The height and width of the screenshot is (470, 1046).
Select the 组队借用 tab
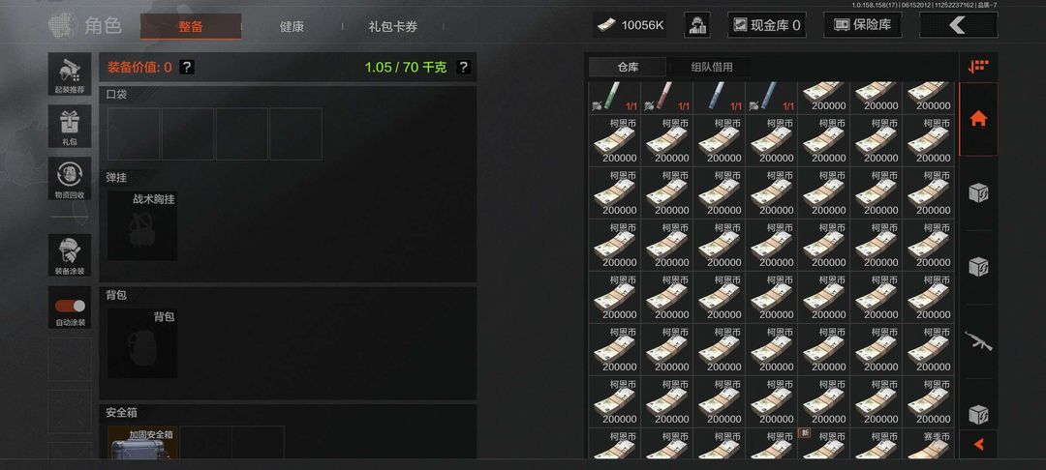click(x=711, y=67)
